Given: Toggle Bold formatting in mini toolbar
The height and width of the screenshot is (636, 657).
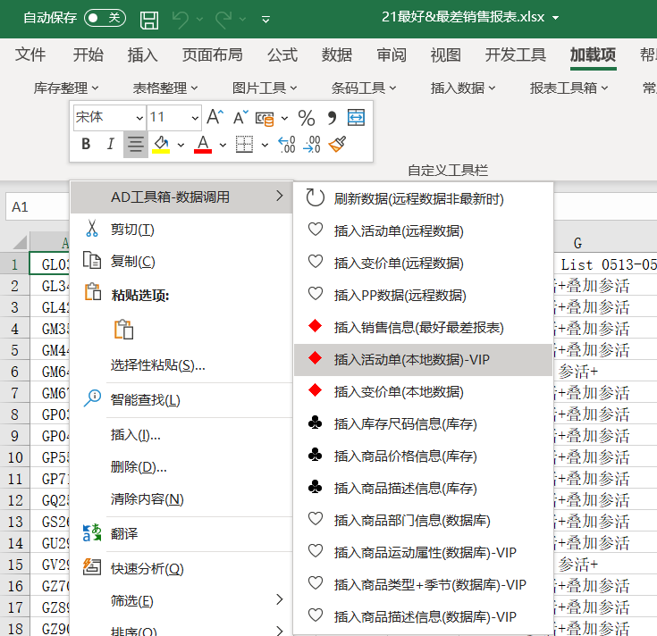Looking at the screenshot, I should [86, 144].
